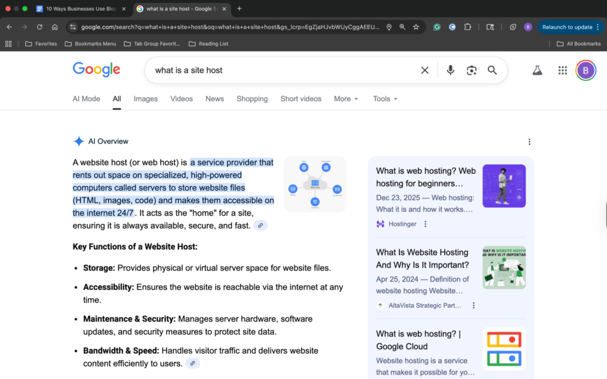Image resolution: width=607 pixels, height=379 pixels.
Task: Select the Google Lens camera icon
Action: [x=471, y=70]
